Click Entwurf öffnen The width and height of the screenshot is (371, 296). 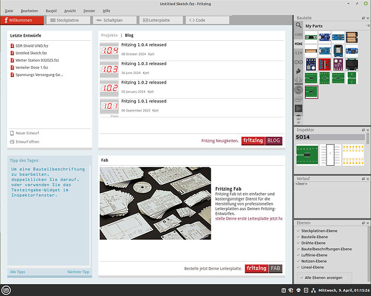click(x=24, y=141)
